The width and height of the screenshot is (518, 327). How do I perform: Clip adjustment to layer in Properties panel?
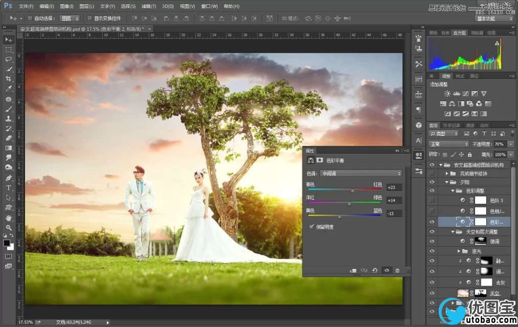point(353,271)
